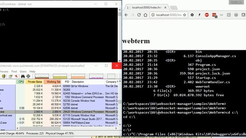Click Processes: 225 in the status bar

(x=35, y=133)
